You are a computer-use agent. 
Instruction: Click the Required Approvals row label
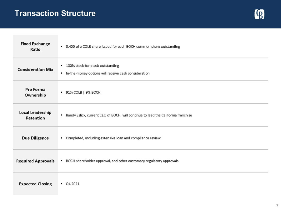(35, 161)
